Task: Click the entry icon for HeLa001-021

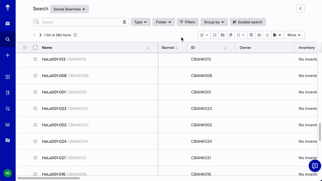Action: pos(35,158)
